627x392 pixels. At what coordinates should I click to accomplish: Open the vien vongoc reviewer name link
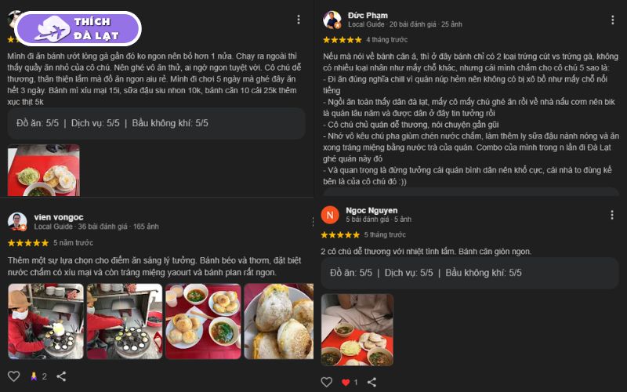[59, 217]
